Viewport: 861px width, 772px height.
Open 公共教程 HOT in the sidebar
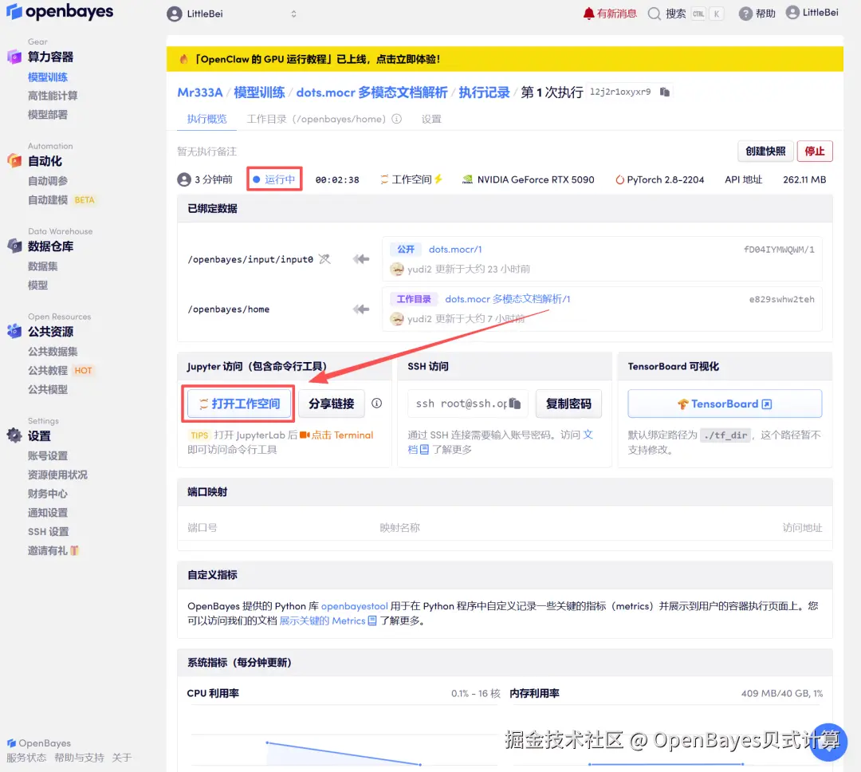[x=61, y=370]
